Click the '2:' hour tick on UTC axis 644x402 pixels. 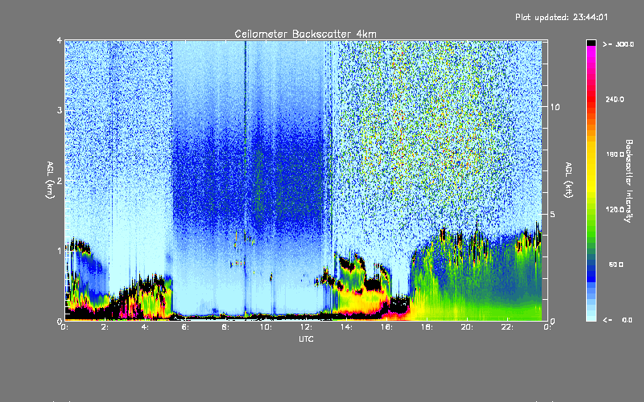point(105,327)
